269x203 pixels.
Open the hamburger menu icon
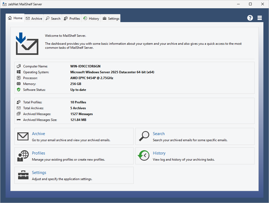click(x=260, y=18)
